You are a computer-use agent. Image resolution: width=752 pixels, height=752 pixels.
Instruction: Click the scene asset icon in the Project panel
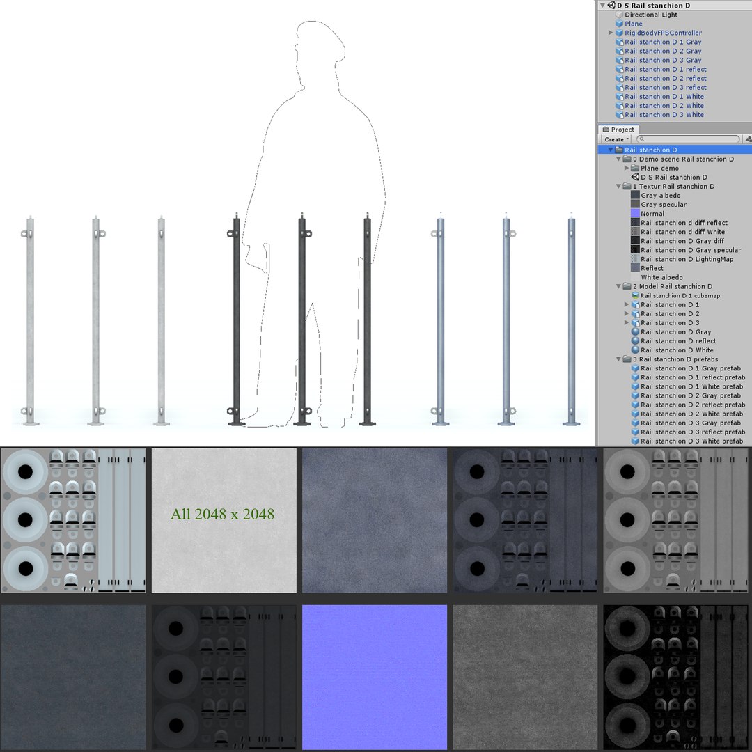[x=635, y=177]
